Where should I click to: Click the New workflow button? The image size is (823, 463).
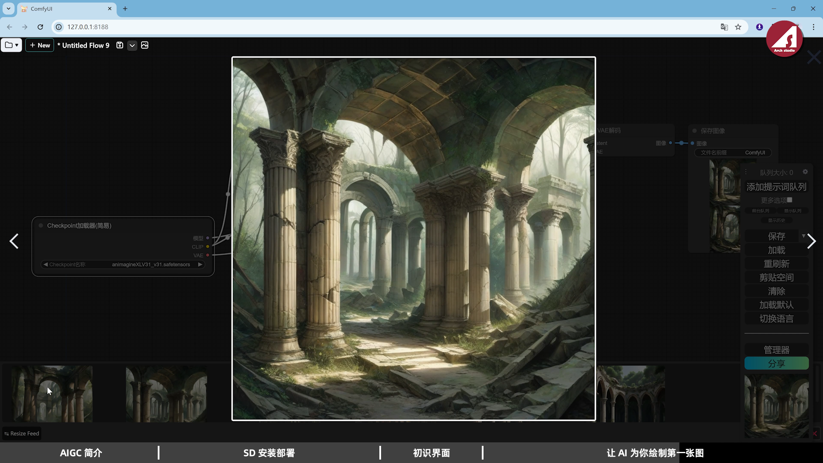39,45
